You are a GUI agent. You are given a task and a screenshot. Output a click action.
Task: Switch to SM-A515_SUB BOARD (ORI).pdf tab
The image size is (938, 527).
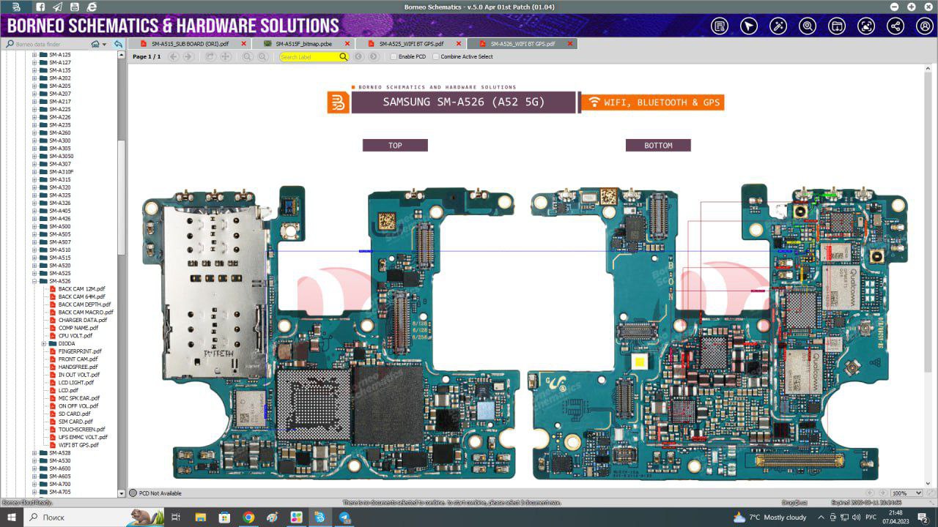click(x=191, y=44)
